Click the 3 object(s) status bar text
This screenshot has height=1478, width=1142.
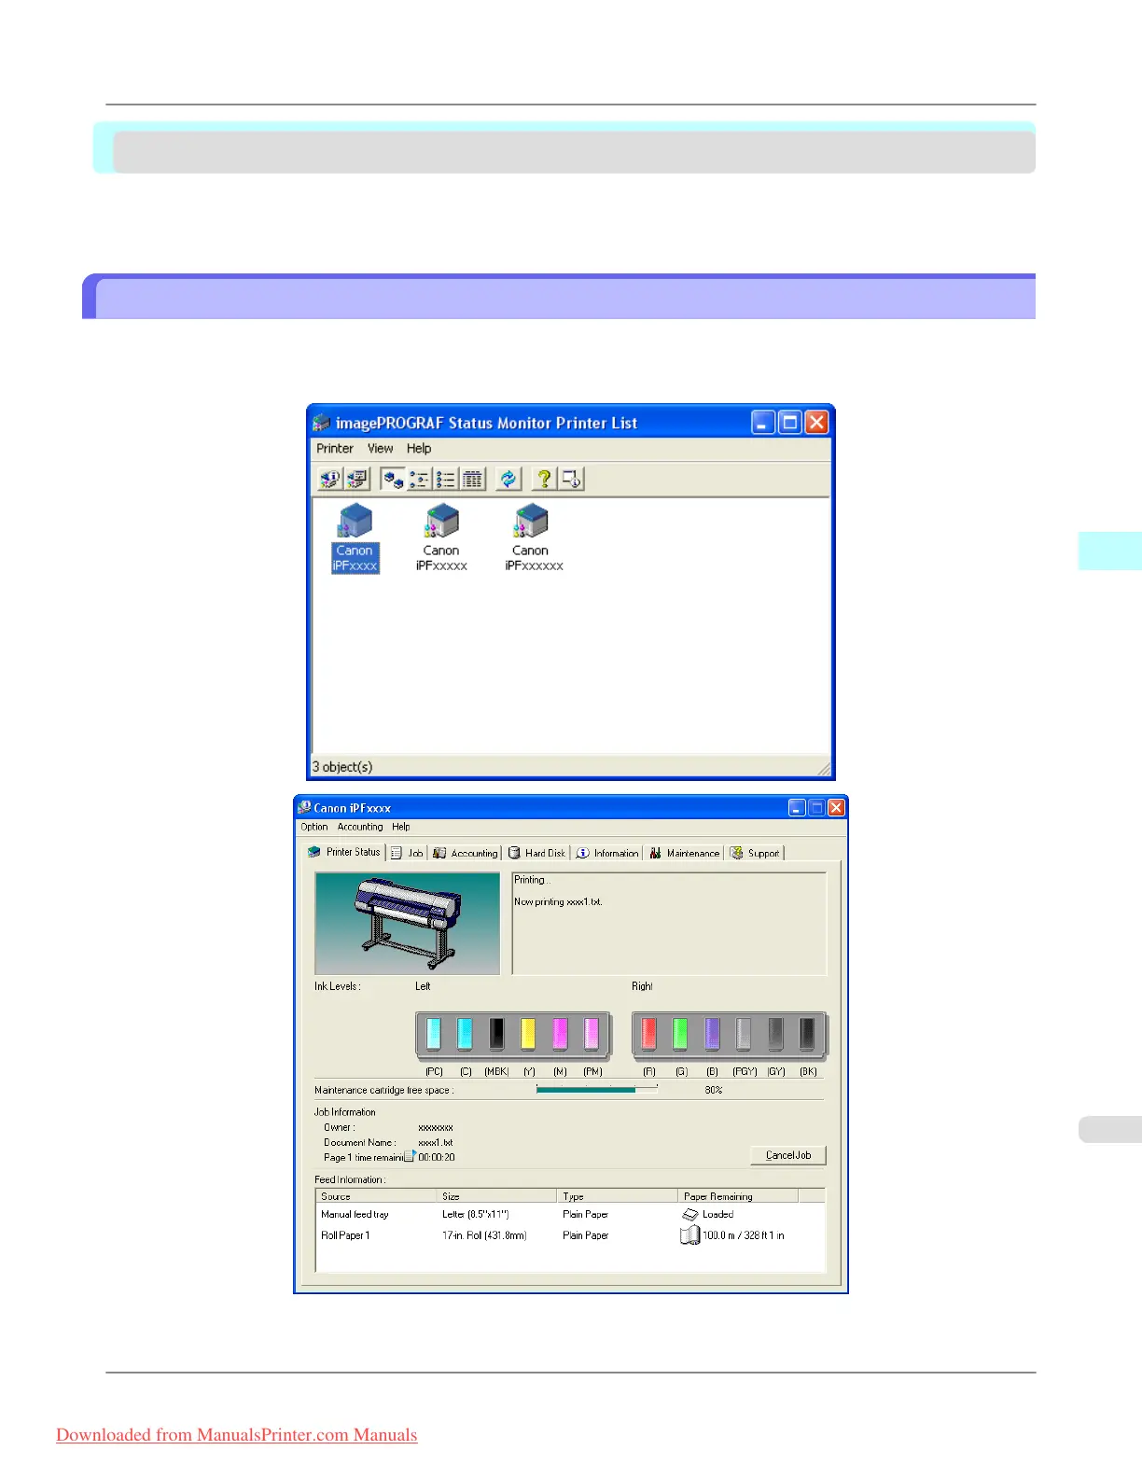click(342, 767)
